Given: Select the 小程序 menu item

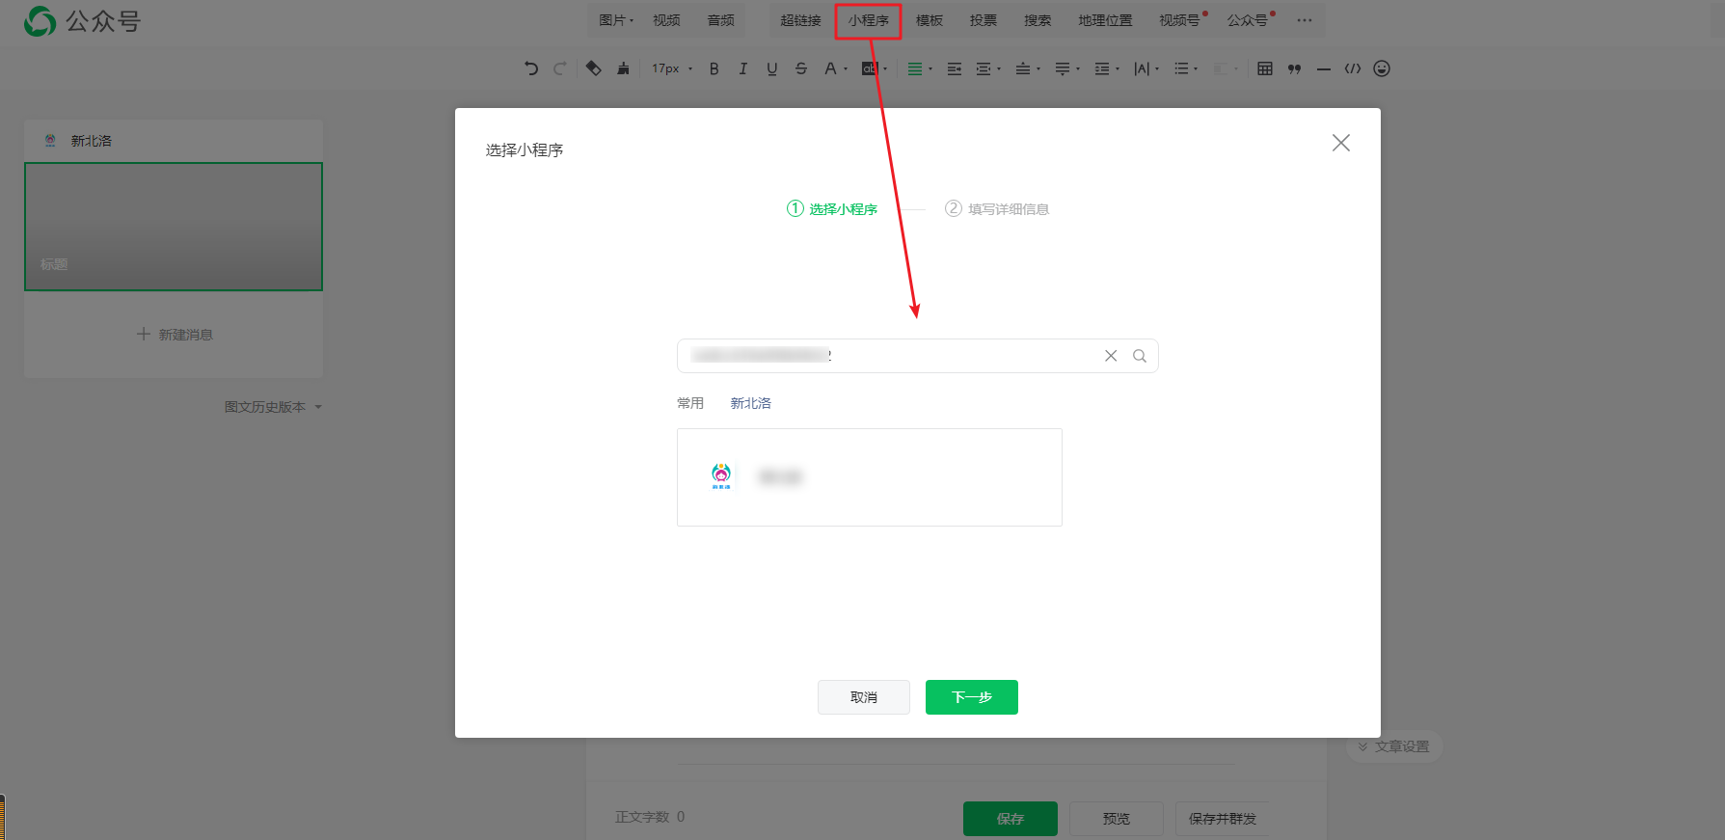Looking at the screenshot, I should pos(868,20).
